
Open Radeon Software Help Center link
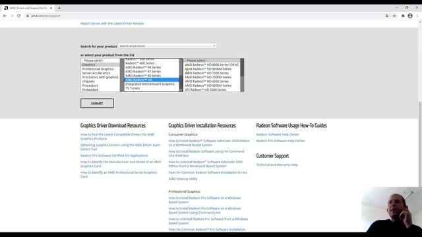tap(278, 134)
